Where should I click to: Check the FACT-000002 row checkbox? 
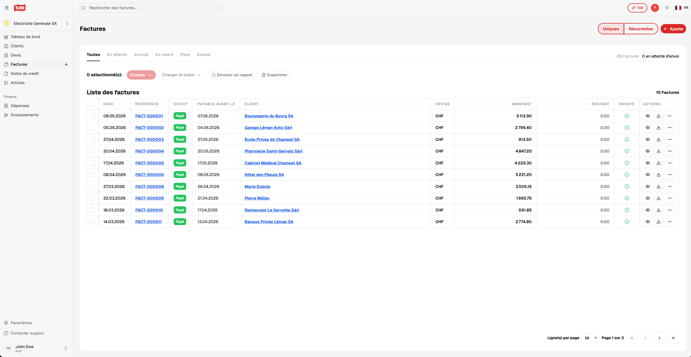pos(93,128)
